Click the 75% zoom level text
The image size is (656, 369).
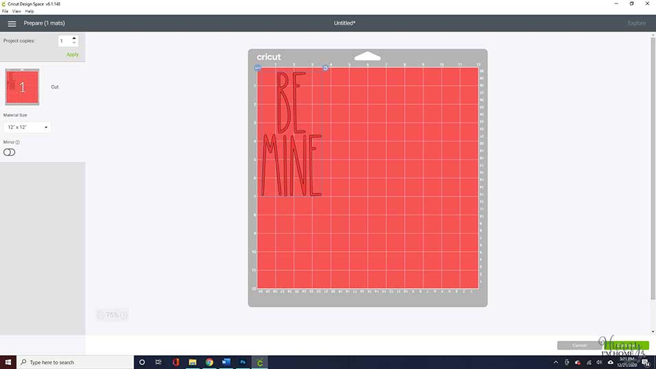pos(112,315)
